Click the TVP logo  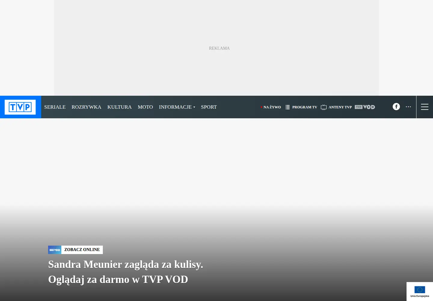point(20,107)
